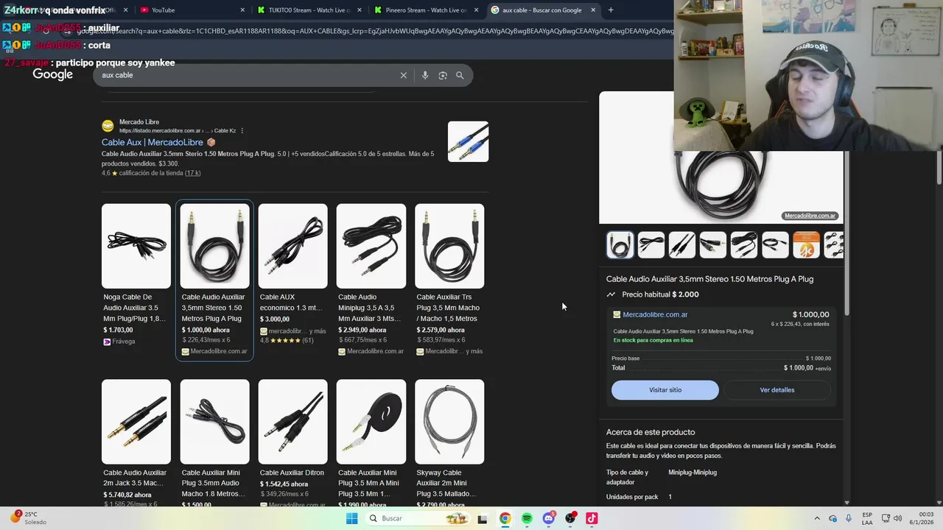Select the sixth gallery thumbnail

coord(775,245)
